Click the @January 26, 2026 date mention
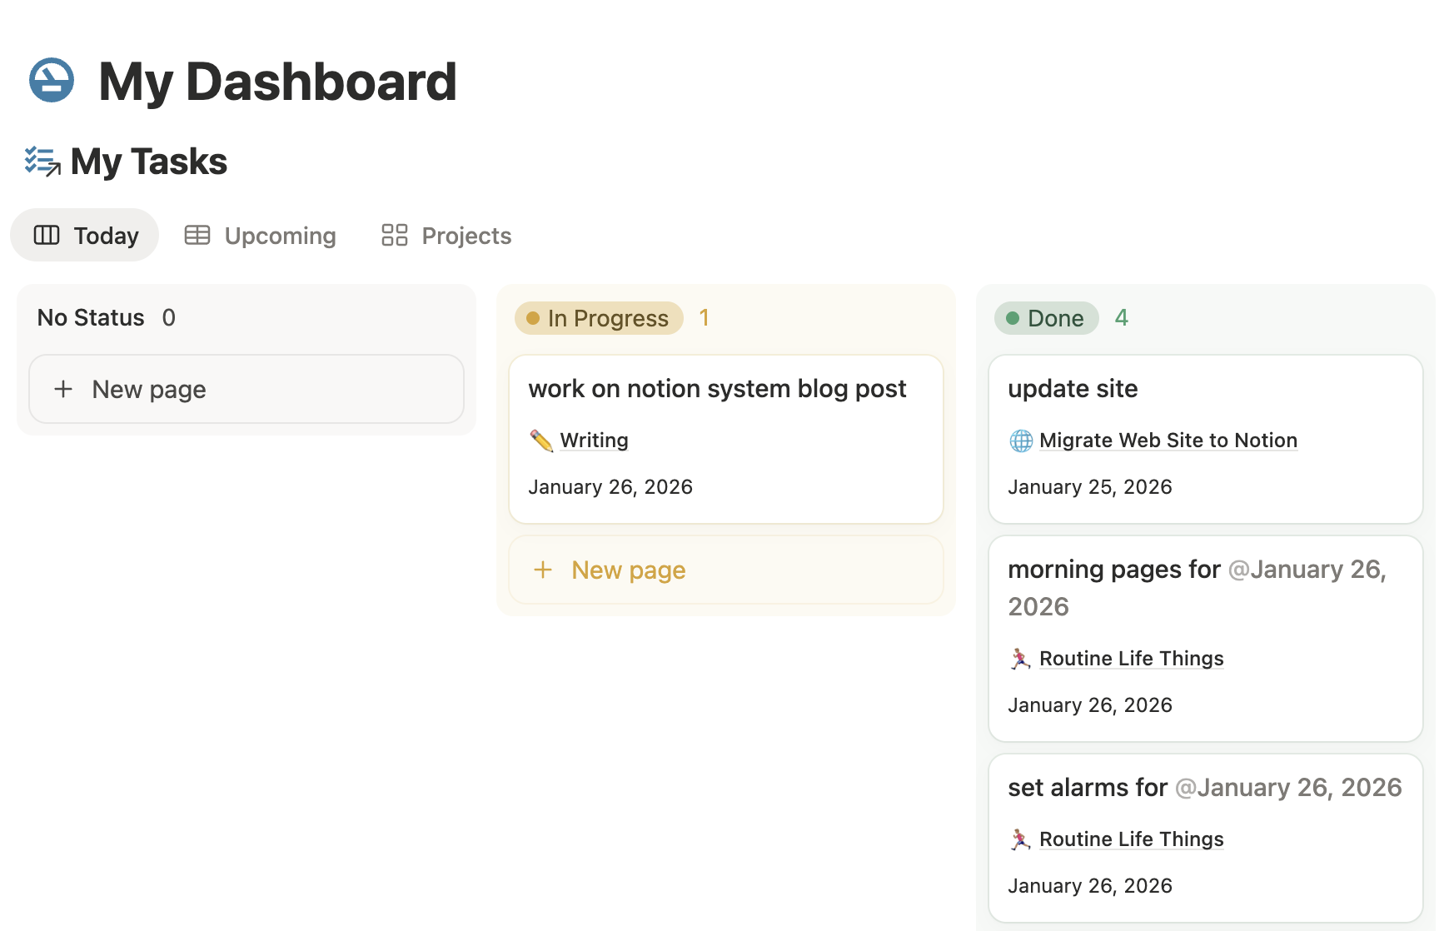 pos(1307,569)
